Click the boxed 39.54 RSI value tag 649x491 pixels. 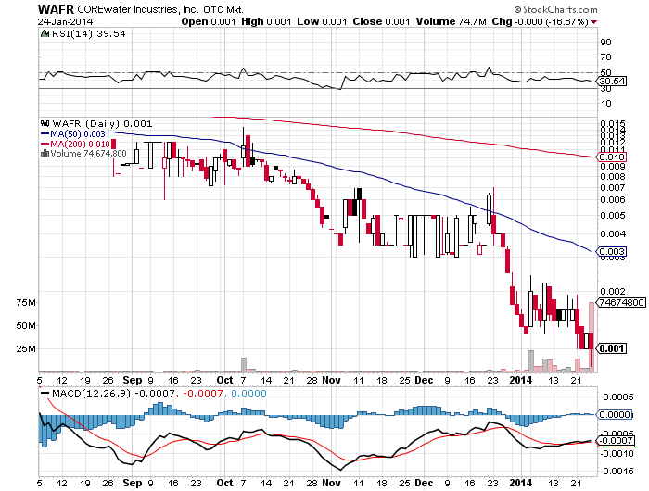pyautogui.click(x=613, y=82)
